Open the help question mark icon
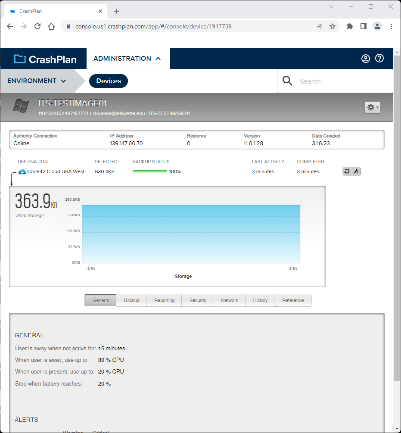 pos(379,58)
